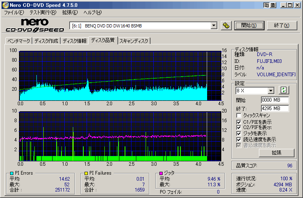Click the PI Errors average 14.62

click(64, 179)
